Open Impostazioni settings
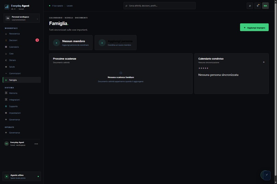Image resolution: width=277 pixels, height=184 pixels. point(22,113)
